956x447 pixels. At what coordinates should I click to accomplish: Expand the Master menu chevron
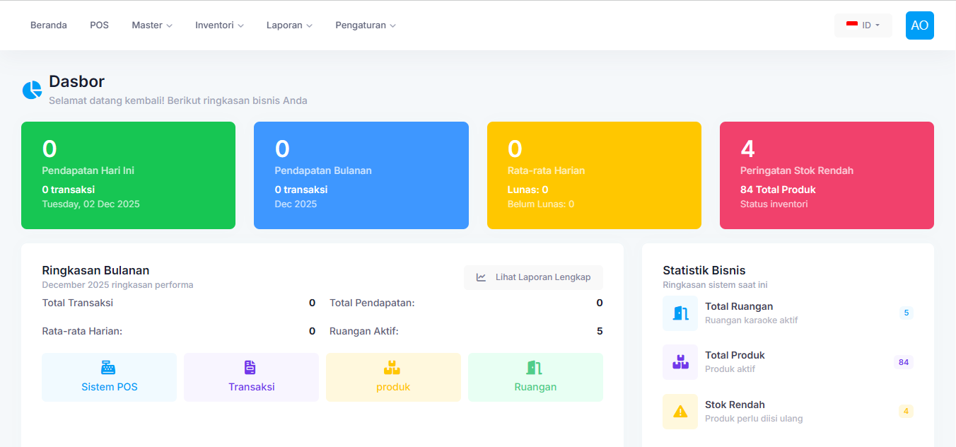(169, 25)
